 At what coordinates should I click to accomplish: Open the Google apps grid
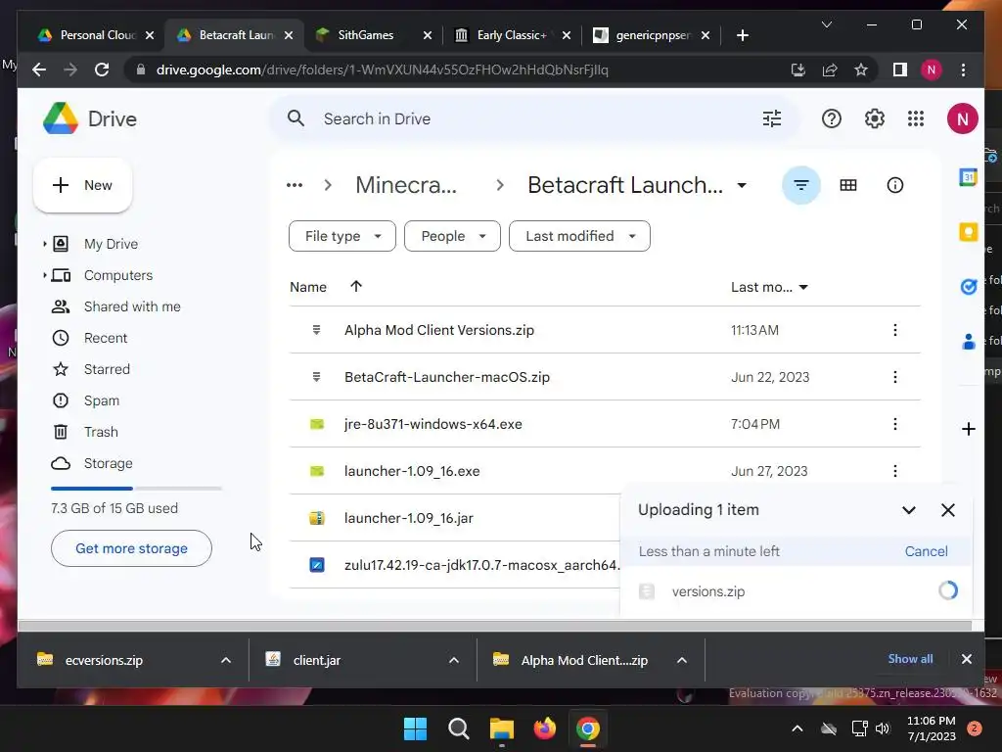(x=916, y=118)
